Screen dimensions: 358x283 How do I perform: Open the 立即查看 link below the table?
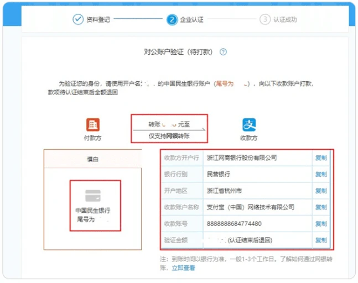pos(183,268)
